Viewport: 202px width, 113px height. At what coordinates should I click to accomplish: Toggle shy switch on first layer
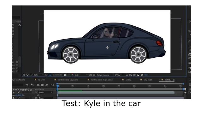(14, 92)
